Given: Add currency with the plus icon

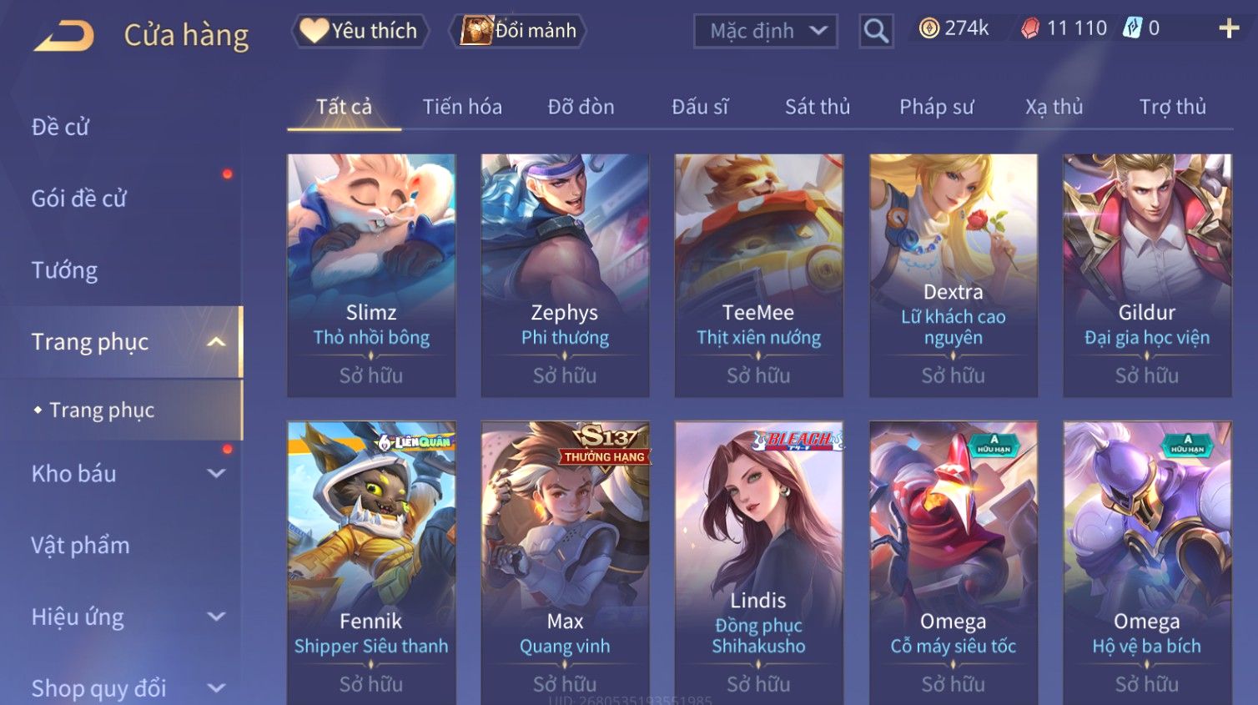Looking at the screenshot, I should point(1229,29).
